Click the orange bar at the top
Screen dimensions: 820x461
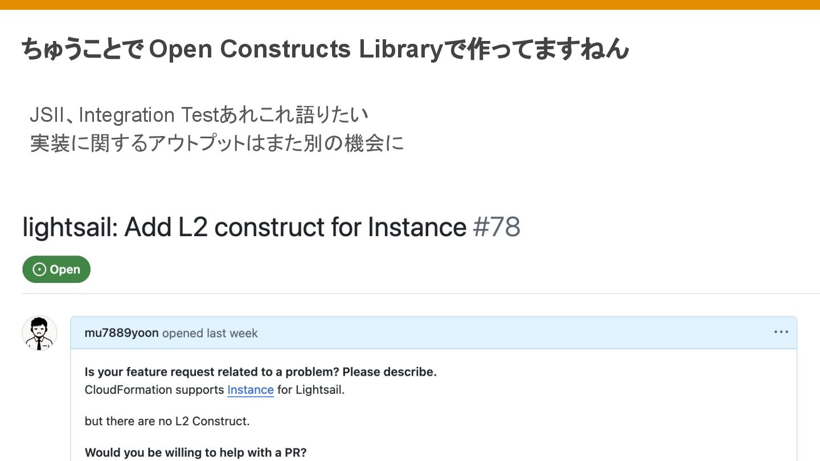[x=410, y=5]
